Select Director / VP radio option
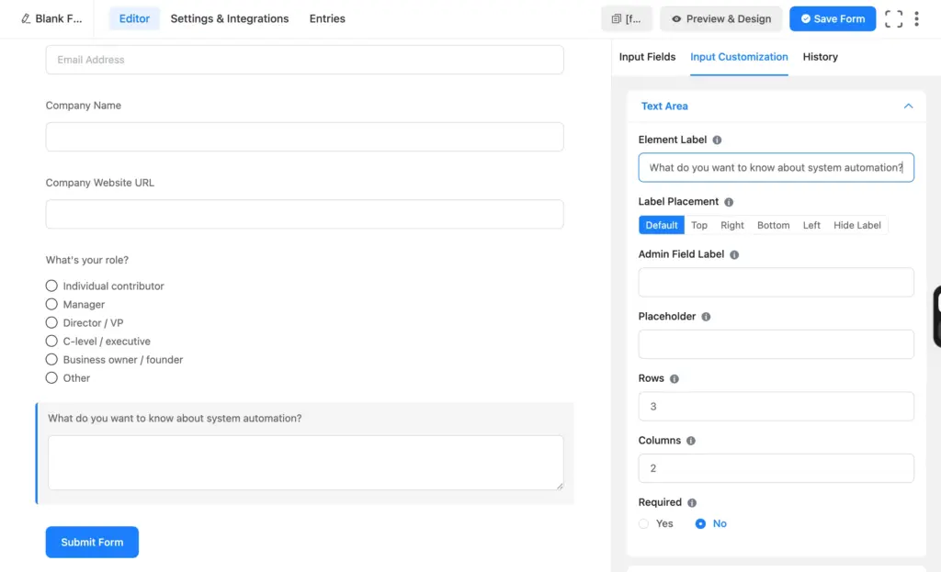This screenshot has height=572, width=941. (51, 322)
